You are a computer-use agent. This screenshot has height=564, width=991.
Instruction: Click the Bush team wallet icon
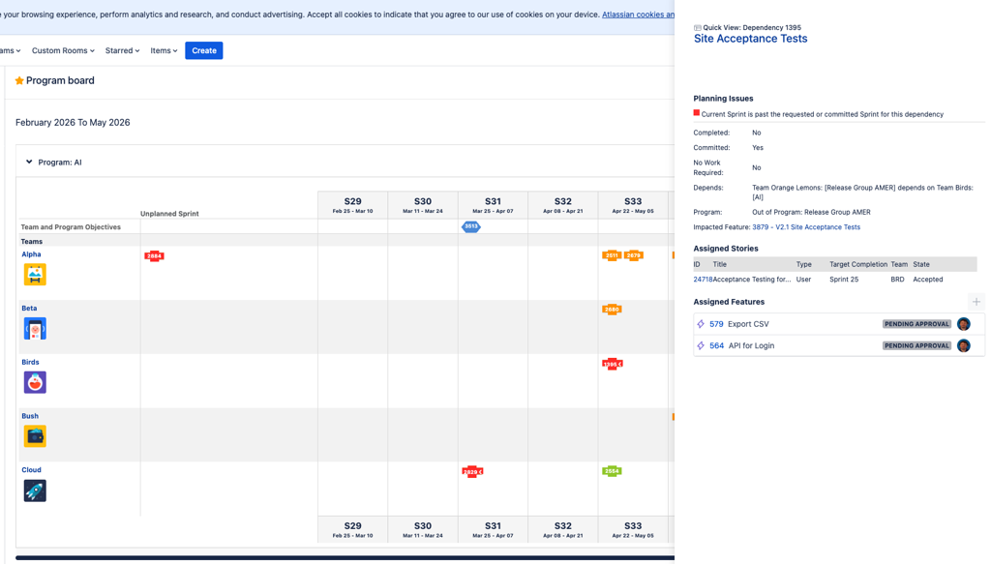tap(35, 436)
